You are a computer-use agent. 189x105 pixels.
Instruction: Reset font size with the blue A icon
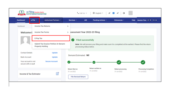pos(113,13)
